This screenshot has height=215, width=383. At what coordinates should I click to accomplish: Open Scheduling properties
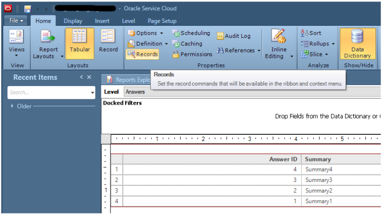191,33
